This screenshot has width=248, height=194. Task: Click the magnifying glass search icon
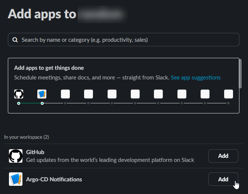[15, 40]
